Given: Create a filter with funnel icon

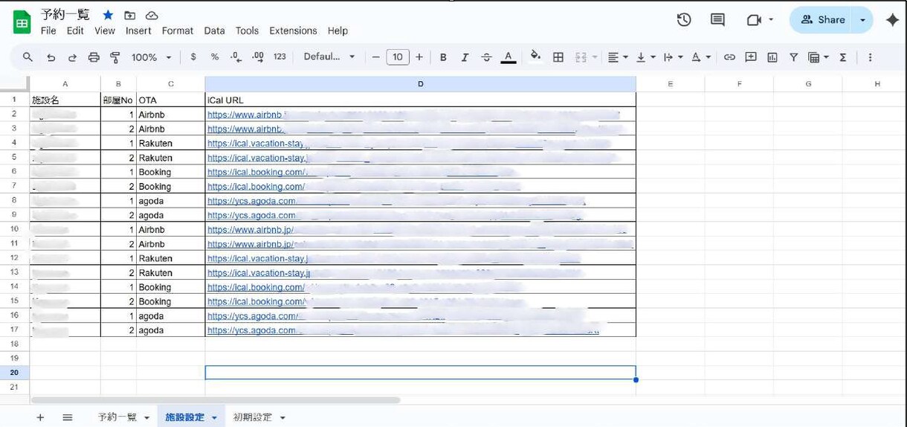Looking at the screenshot, I should (x=793, y=57).
